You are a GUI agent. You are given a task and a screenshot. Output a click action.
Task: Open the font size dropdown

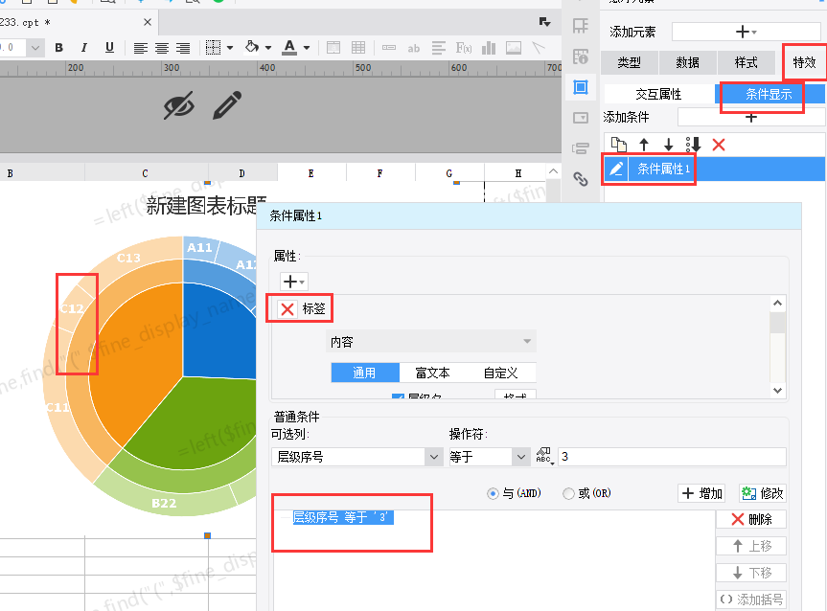(x=34, y=48)
